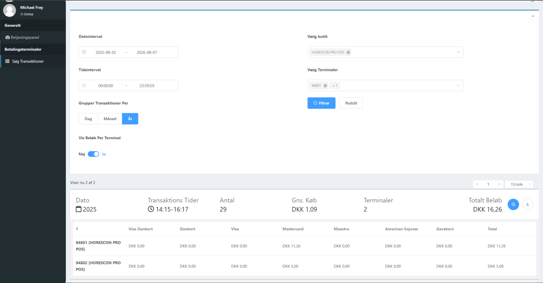Click the DKK 11,26 Mastercard cell

coord(291,246)
